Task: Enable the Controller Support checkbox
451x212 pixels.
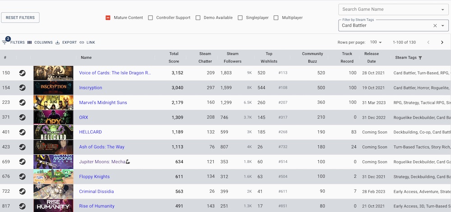Action: [151, 18]
